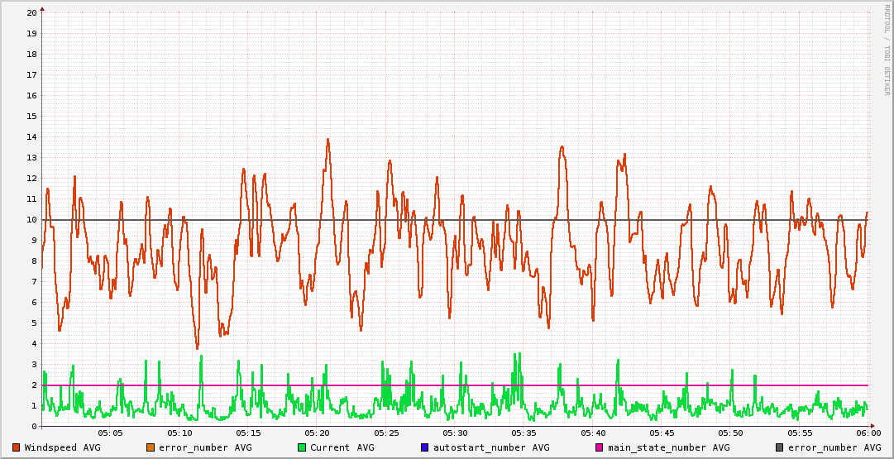Click the 05:30 time axis label
Image resolution: width=894 pixels, height=459 pixels.
point(455,433)
